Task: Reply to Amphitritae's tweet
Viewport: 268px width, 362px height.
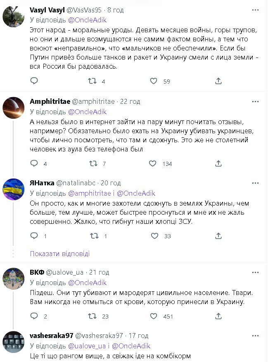Action: [x=34, y=163]
